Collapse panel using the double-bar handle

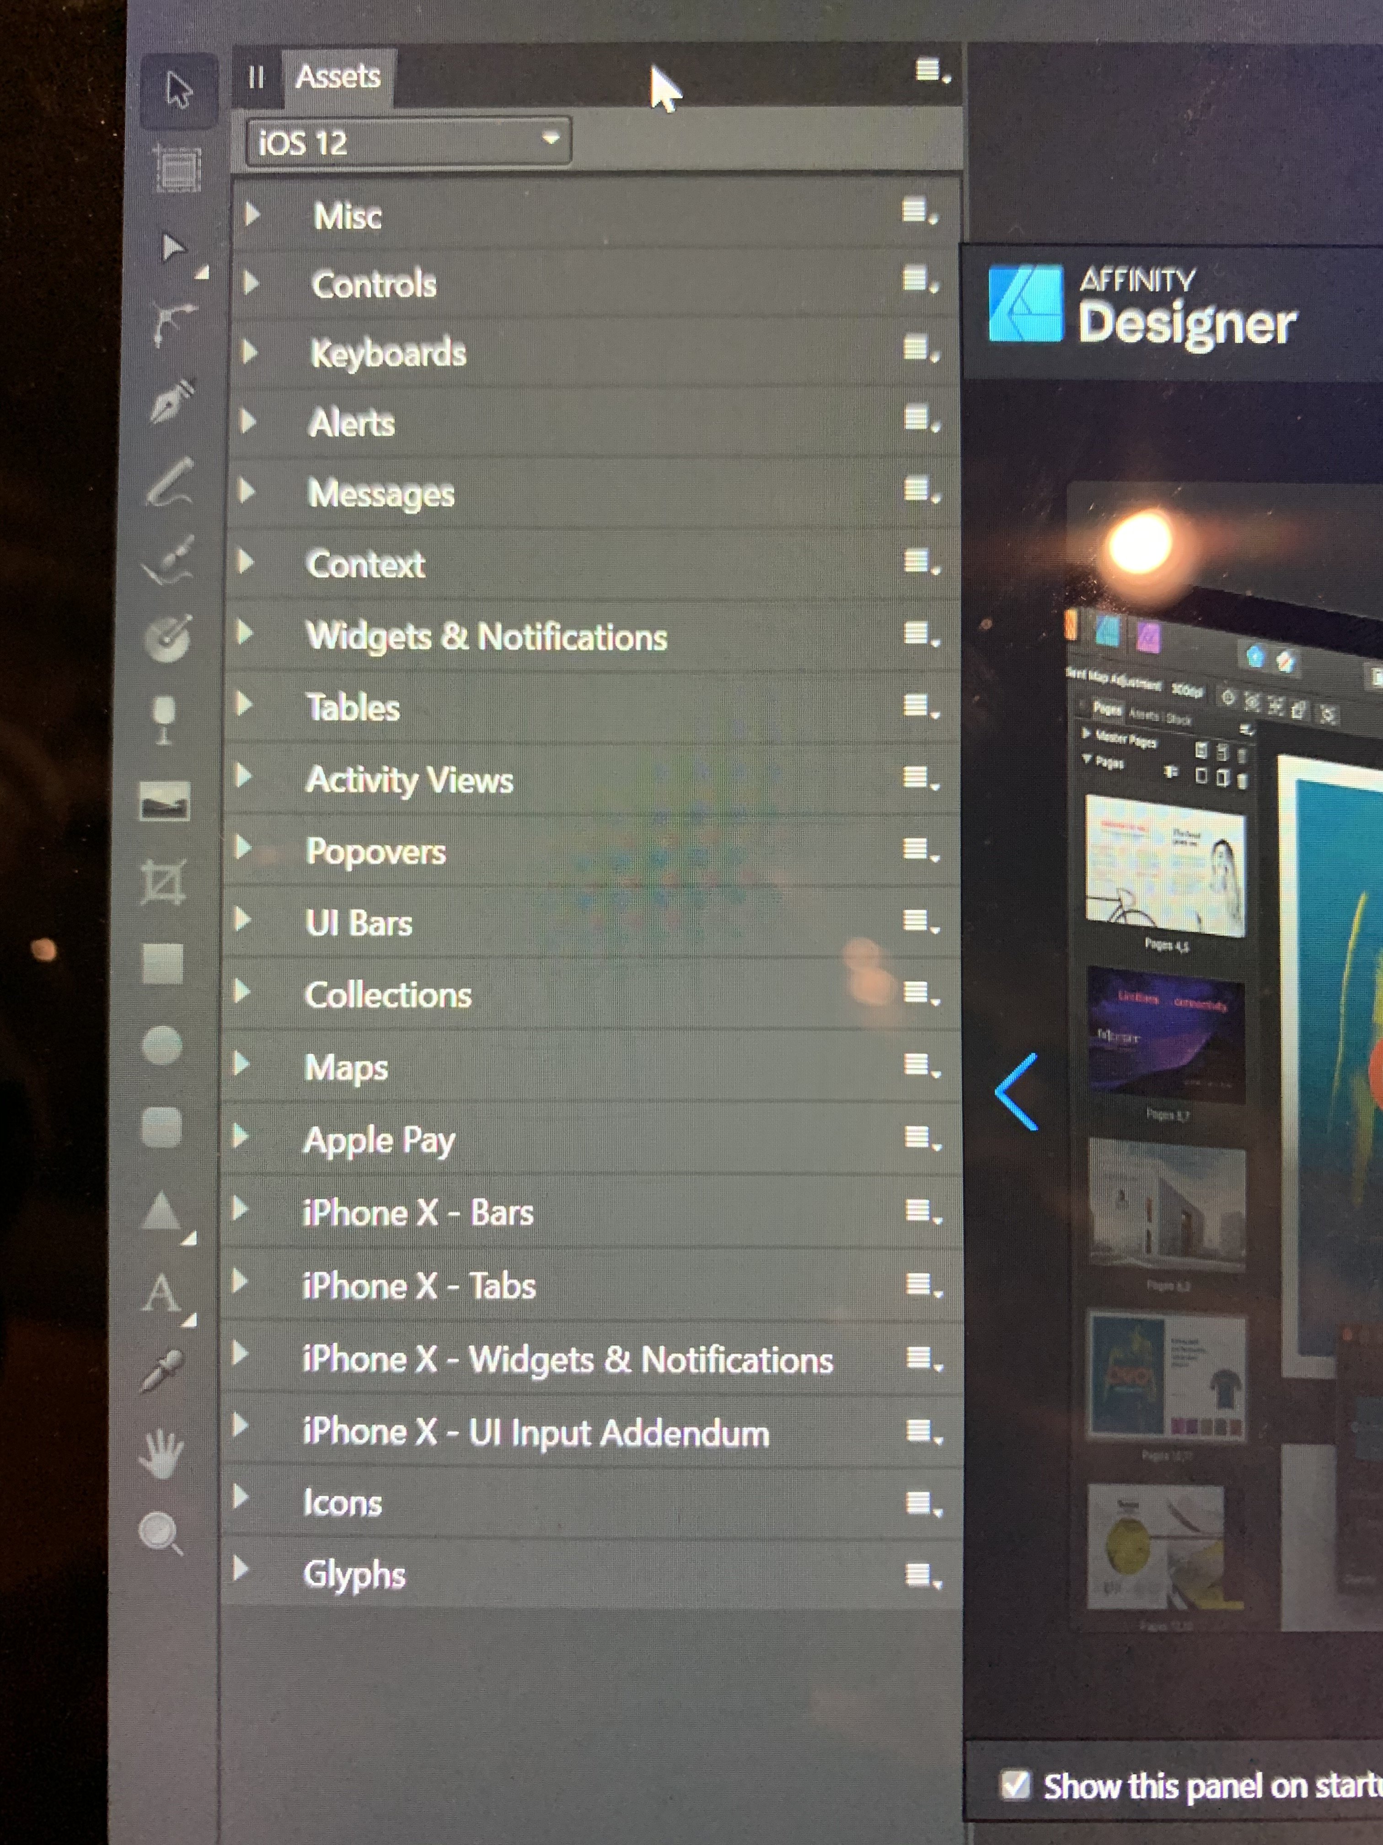[x=256, y=78]
